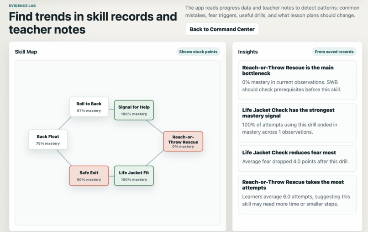Open the main bottleneck insight card
The width and height of the screenshot is (368, 232).
pos(297,80)
